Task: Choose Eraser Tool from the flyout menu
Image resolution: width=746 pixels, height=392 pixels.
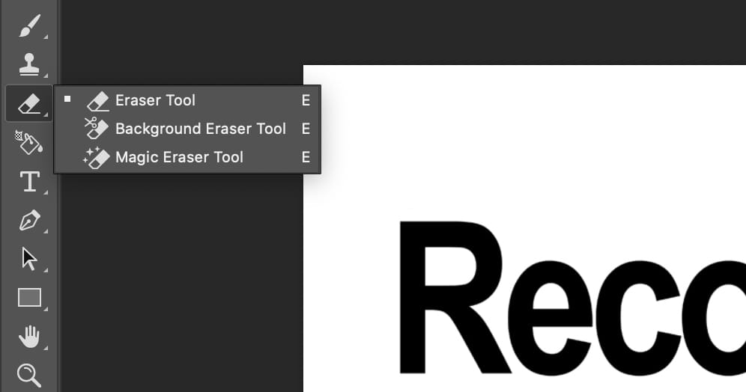Action: tap(187, 100)
